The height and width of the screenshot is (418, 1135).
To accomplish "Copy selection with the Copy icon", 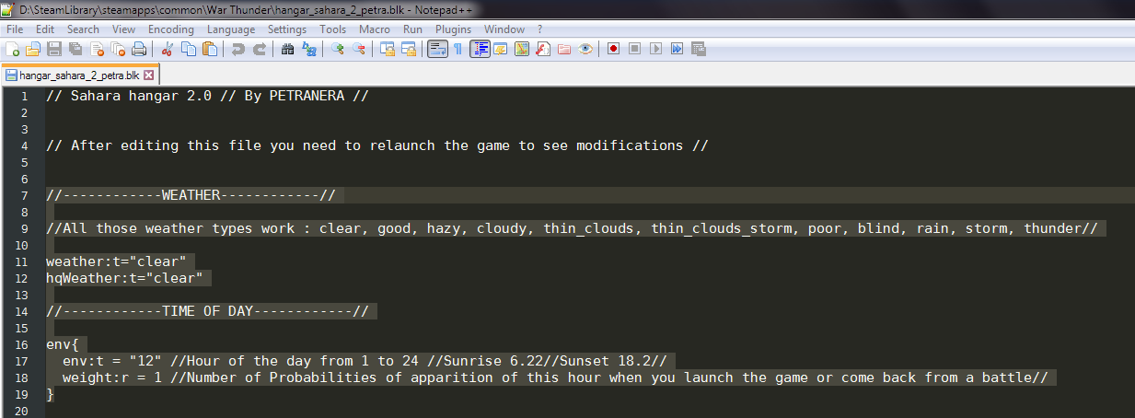I will point(189,49).
